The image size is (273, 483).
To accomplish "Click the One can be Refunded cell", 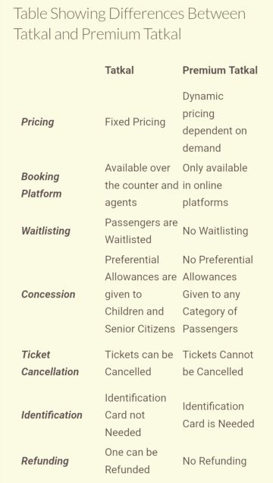I will pyautogui.click(x=131, y=461).
